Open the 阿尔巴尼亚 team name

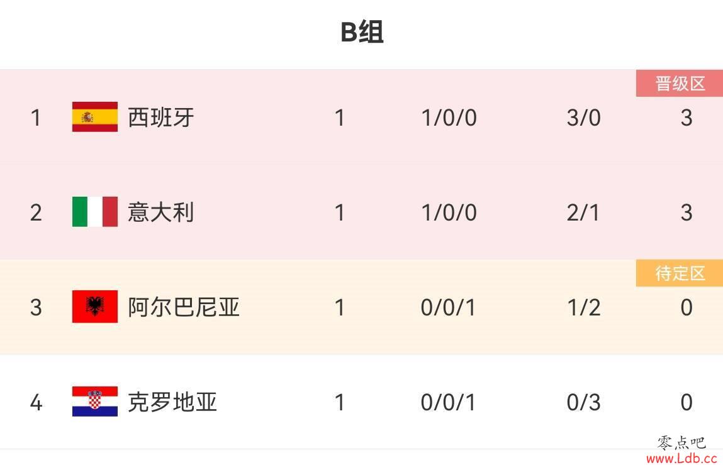184,307
